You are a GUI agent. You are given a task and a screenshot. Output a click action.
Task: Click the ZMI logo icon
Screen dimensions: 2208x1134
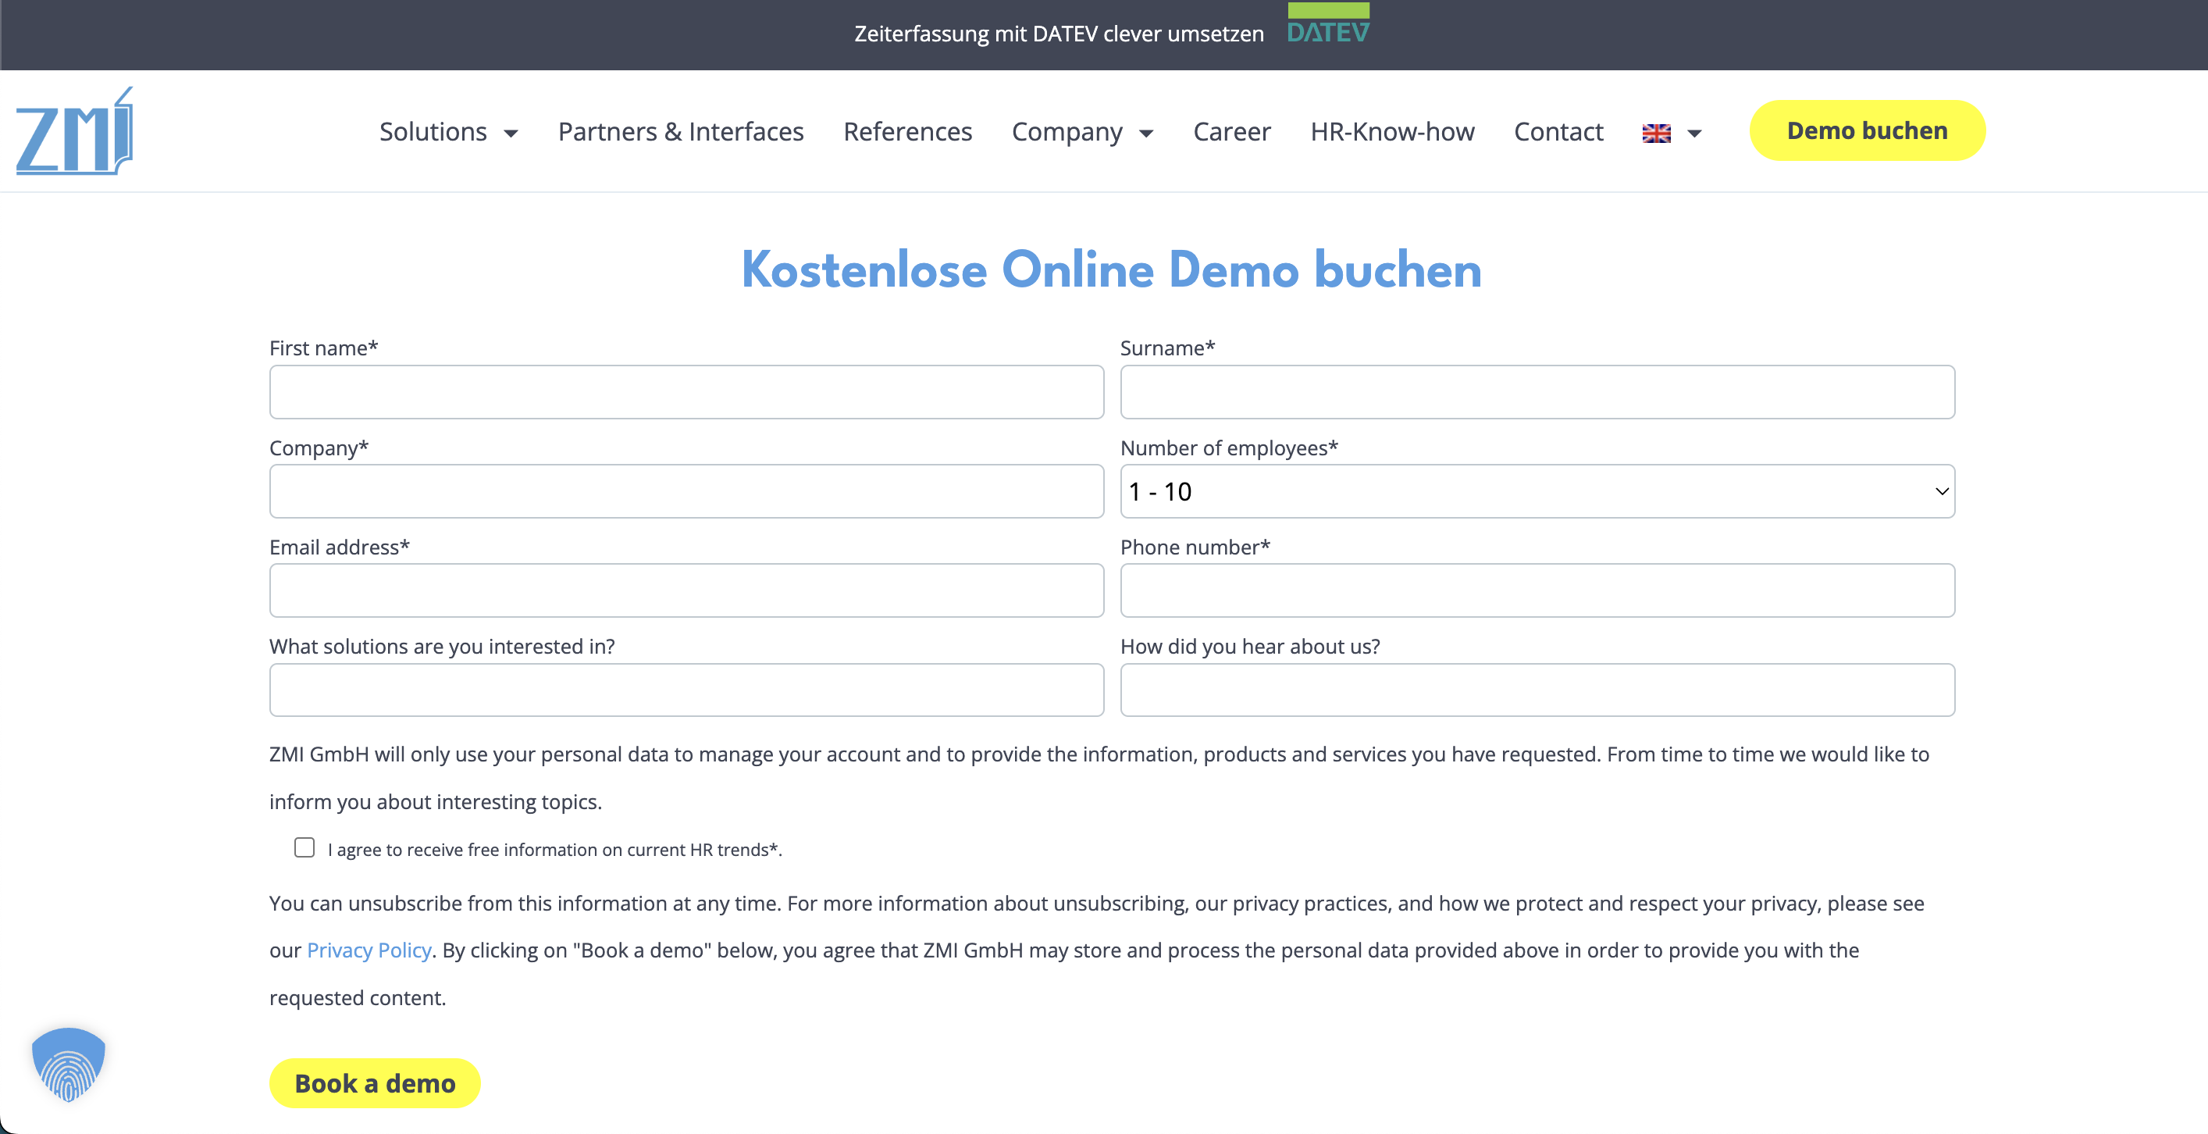tap(75, 132)
